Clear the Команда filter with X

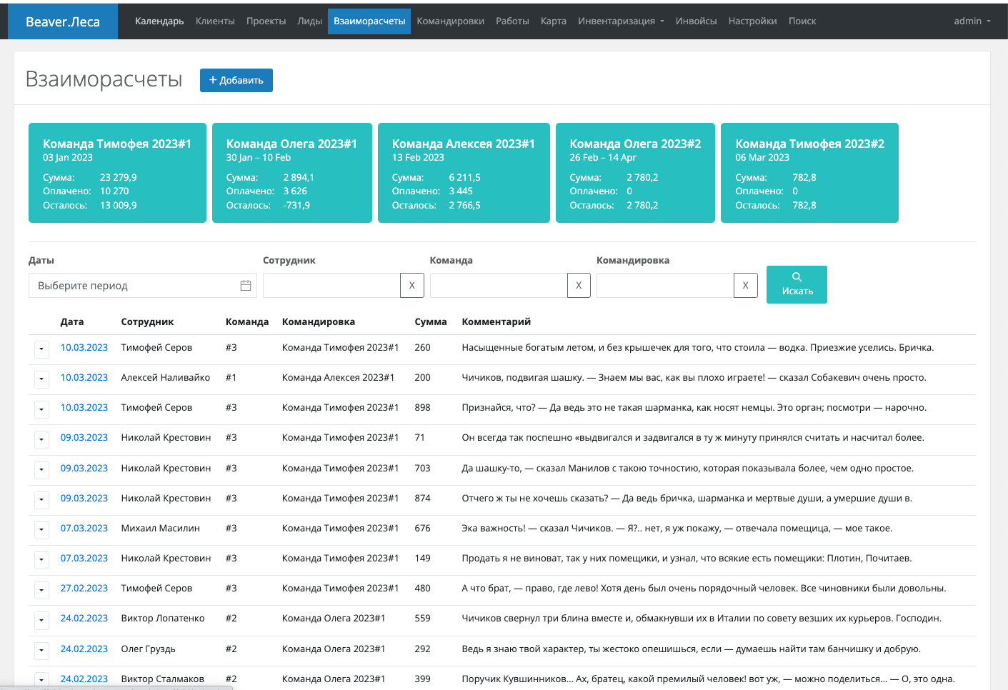pos(579,286)
